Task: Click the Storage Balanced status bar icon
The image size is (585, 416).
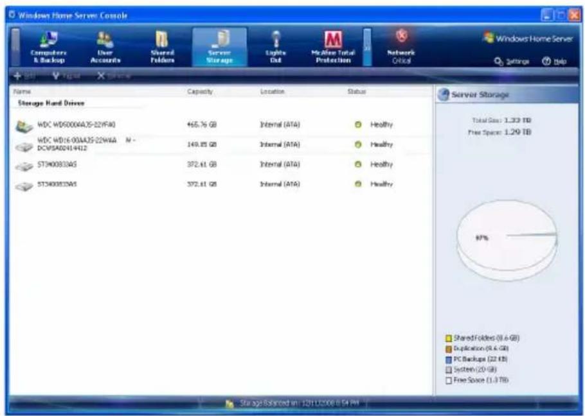Action: [x=230, y=404]
